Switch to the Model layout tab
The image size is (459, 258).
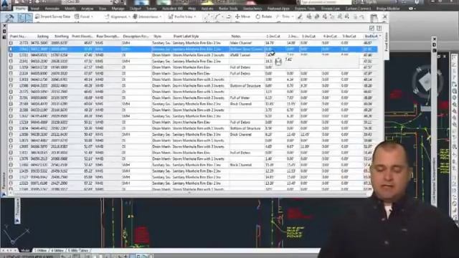(x=25, y=250)
